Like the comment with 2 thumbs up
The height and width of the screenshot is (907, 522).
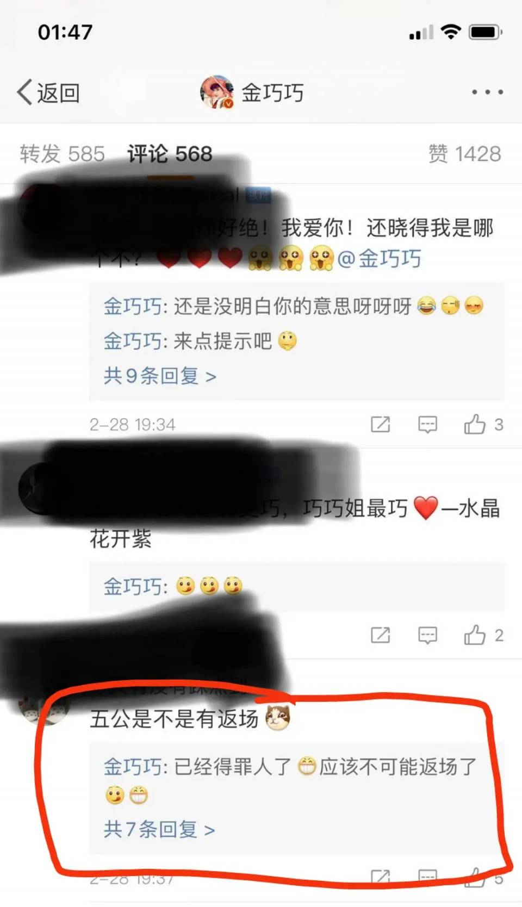483,635
